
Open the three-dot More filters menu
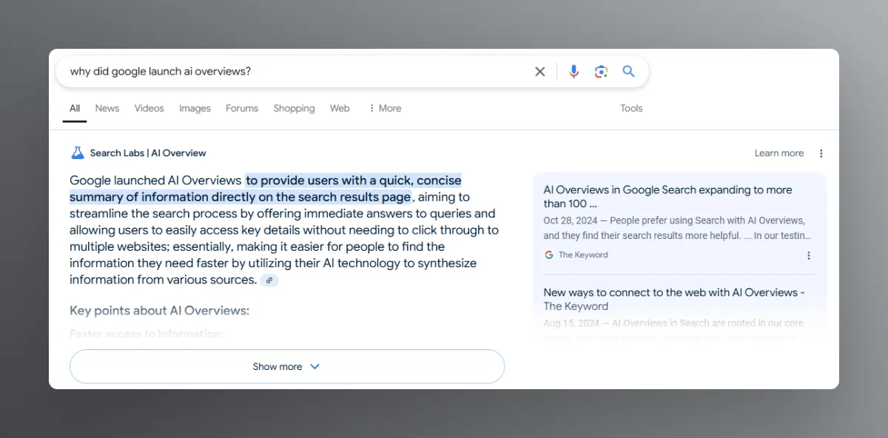tap(385, 108)
